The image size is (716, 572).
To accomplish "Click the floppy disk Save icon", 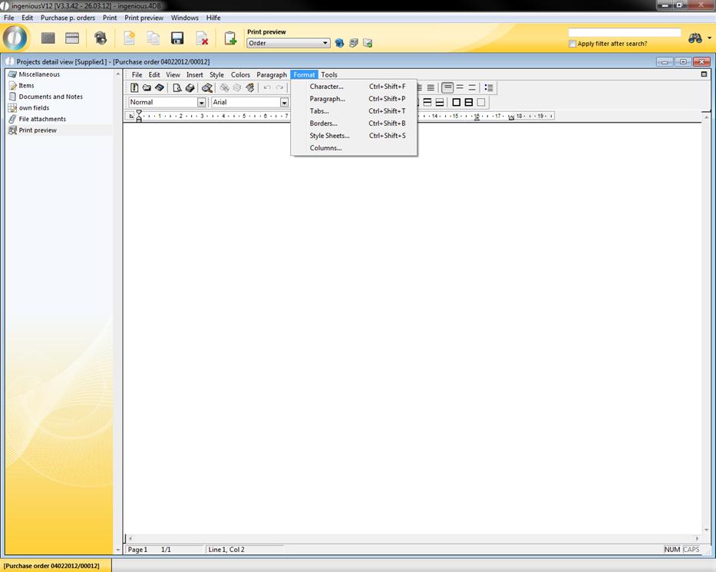I will tap(177, 38).
